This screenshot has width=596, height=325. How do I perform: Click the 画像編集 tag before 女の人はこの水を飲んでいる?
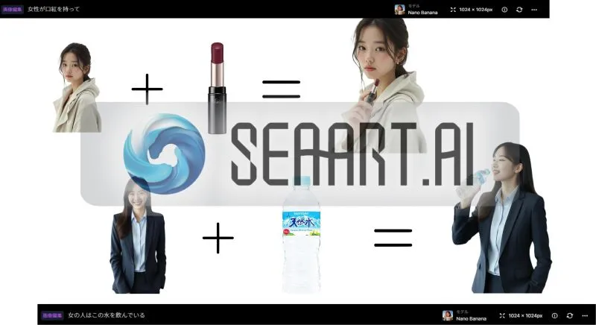click(x=52, y=315)
